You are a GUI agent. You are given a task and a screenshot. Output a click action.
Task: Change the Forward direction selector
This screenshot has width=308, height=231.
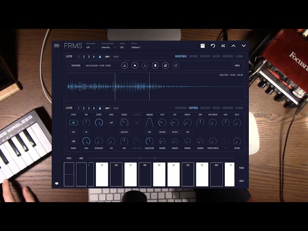coord(162,132)
